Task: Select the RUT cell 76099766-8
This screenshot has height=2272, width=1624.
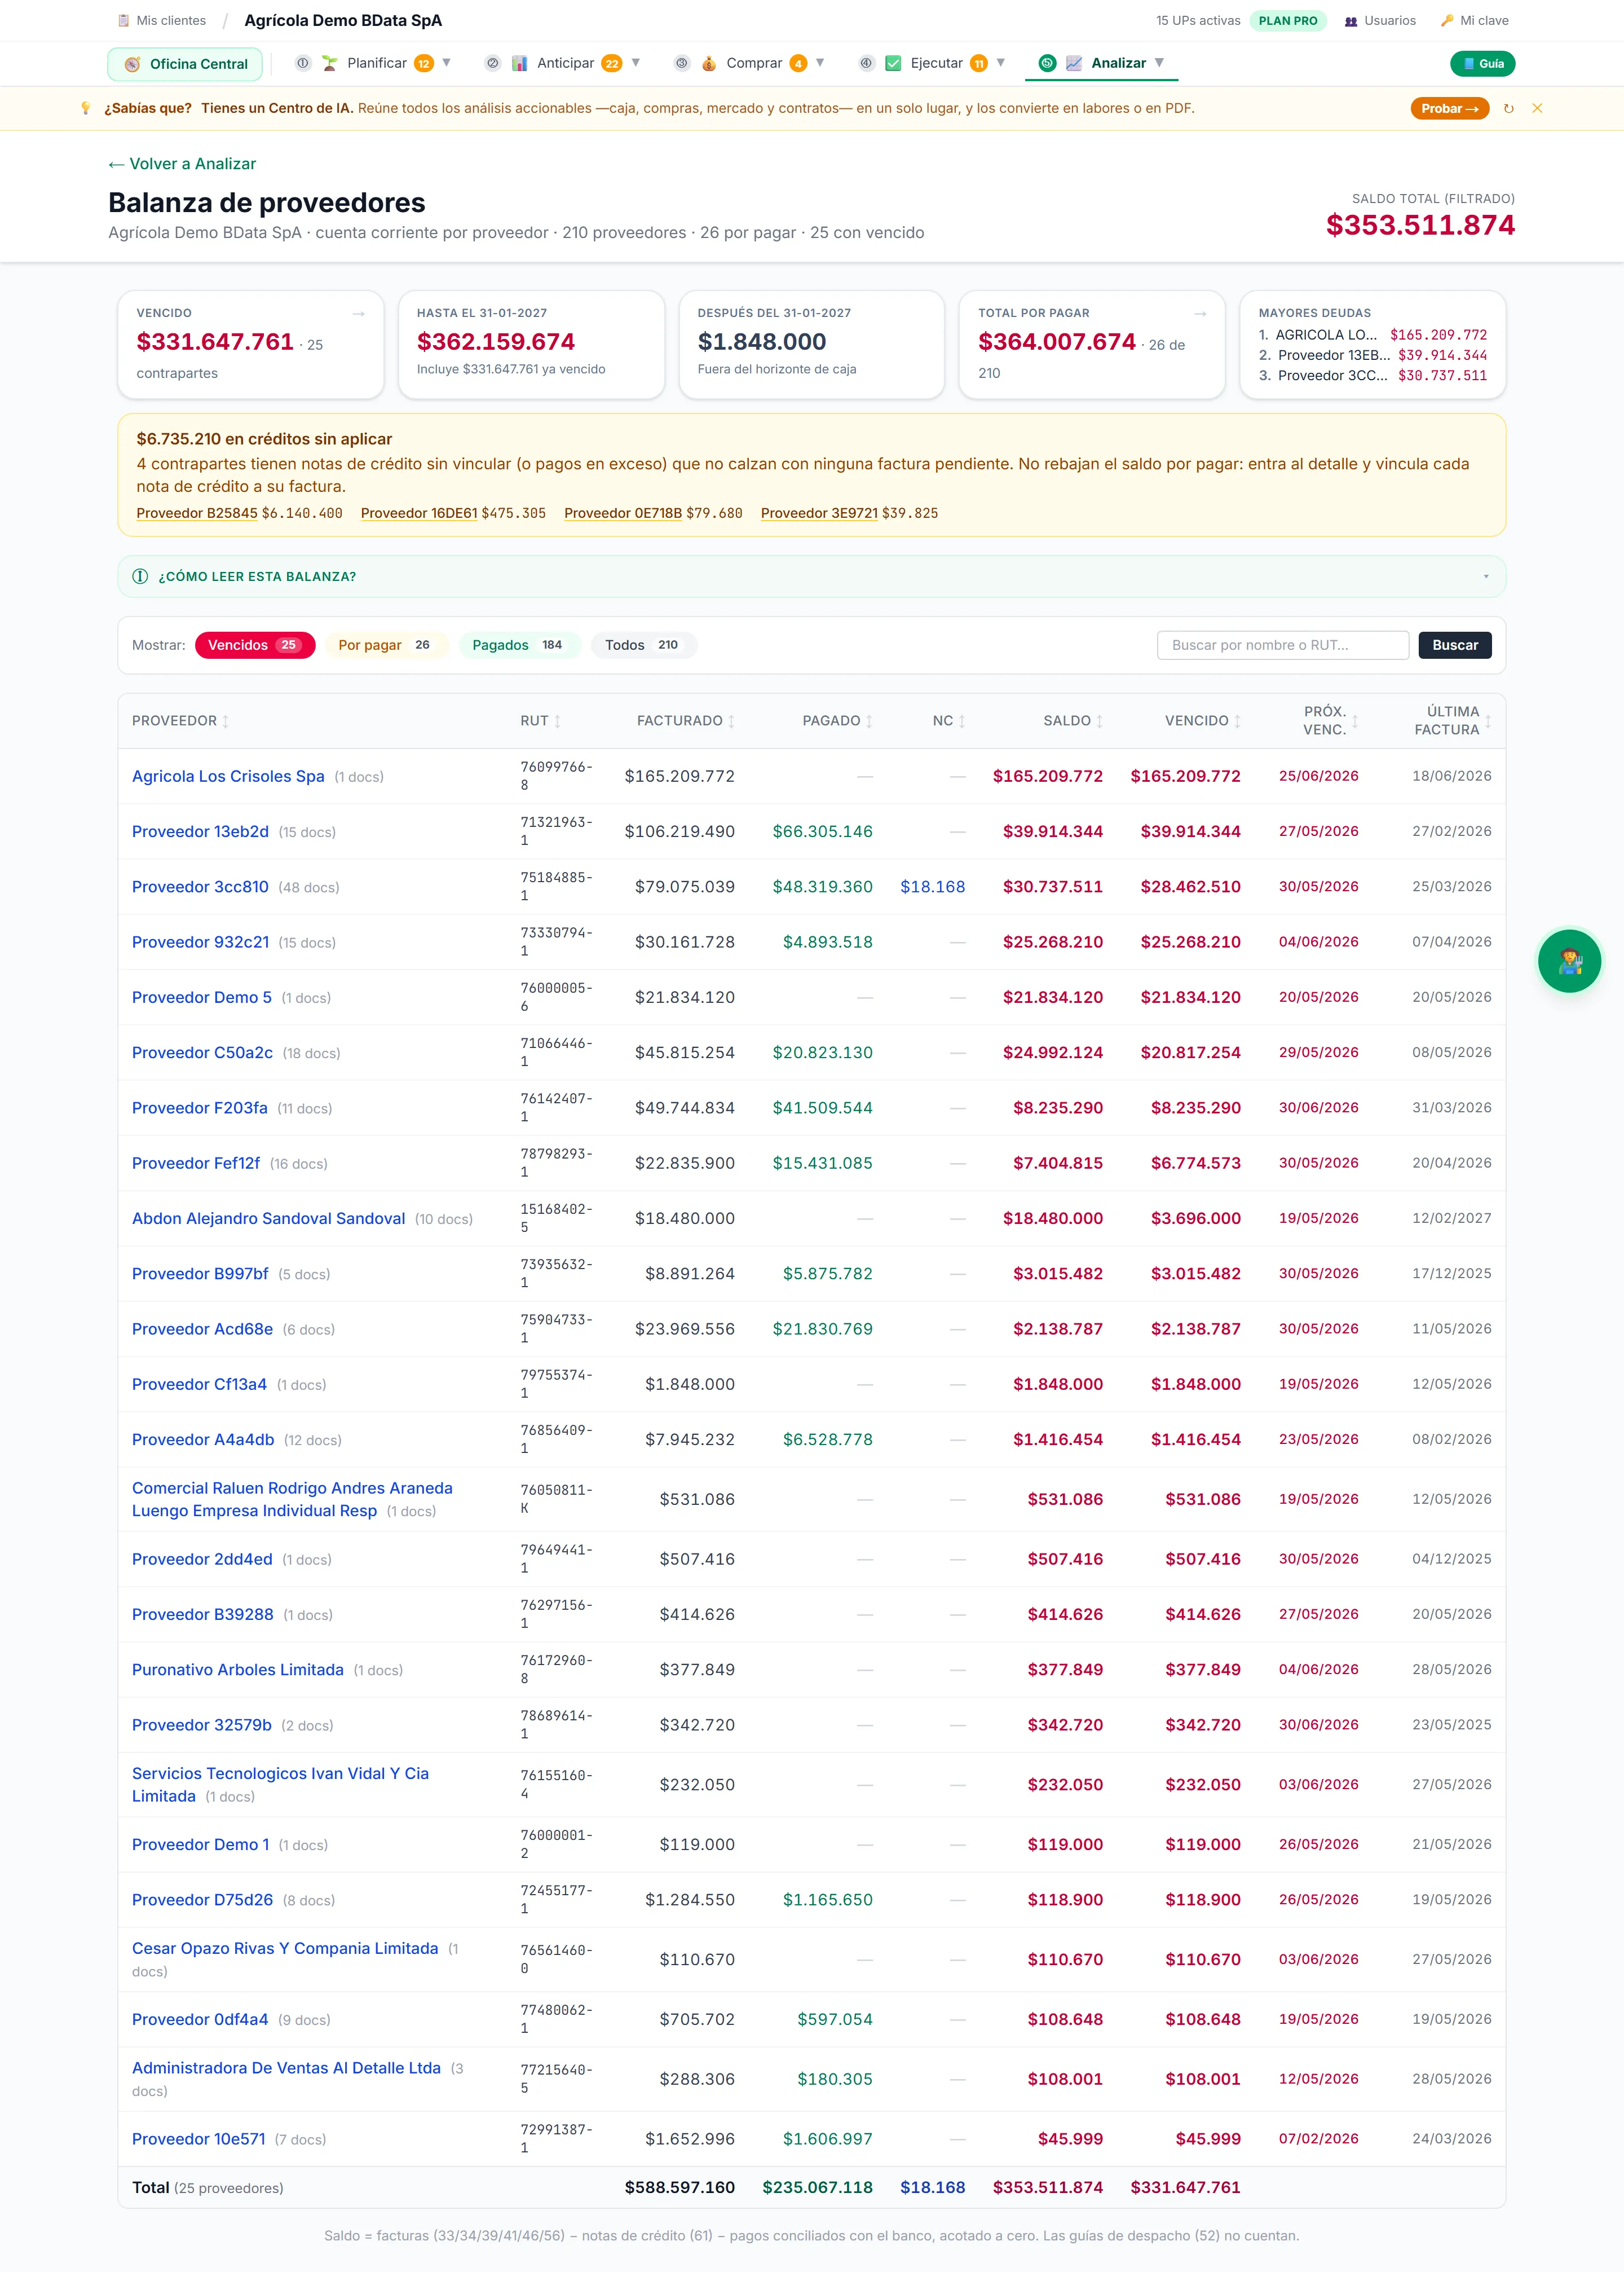Action: click(x=556, y=776)
